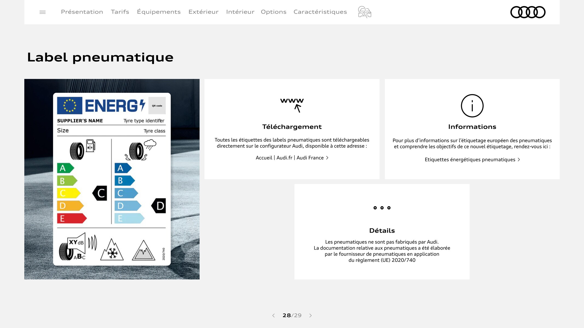Click the fuel efficiency tyre pictogram
Image resolution: width=584 pixels, height=328 pixels.
[83, 150]
